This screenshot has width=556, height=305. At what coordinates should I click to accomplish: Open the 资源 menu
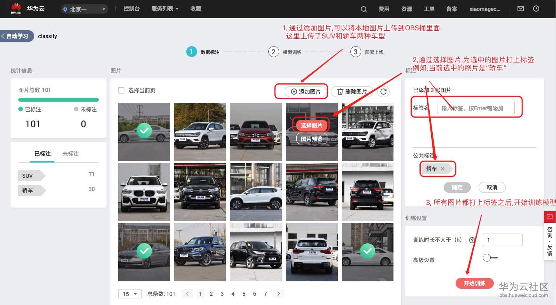pyautogui.click(x=406, y=9)
